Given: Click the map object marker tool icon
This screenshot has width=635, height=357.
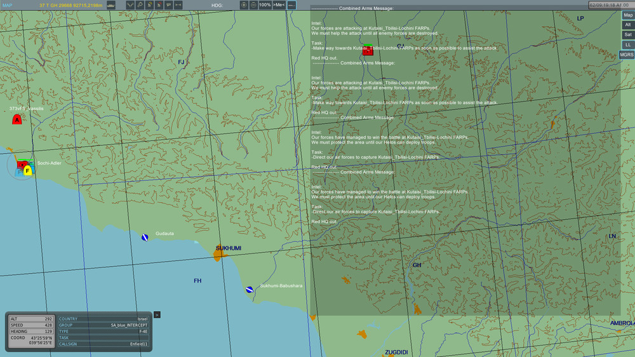Looking at the screenshot, I should coord(149,5).
